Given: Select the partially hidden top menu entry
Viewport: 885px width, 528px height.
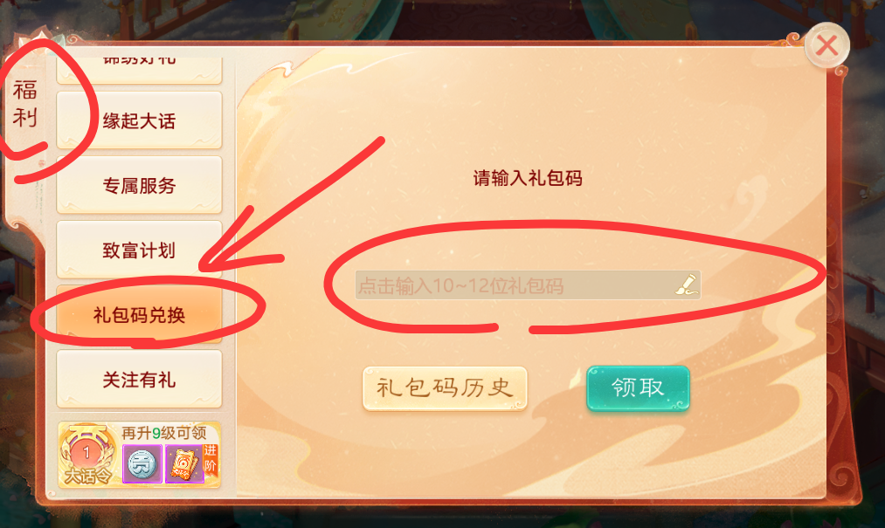Looking at the screenshot, I should pyautogui.click(x=139, y=70).
